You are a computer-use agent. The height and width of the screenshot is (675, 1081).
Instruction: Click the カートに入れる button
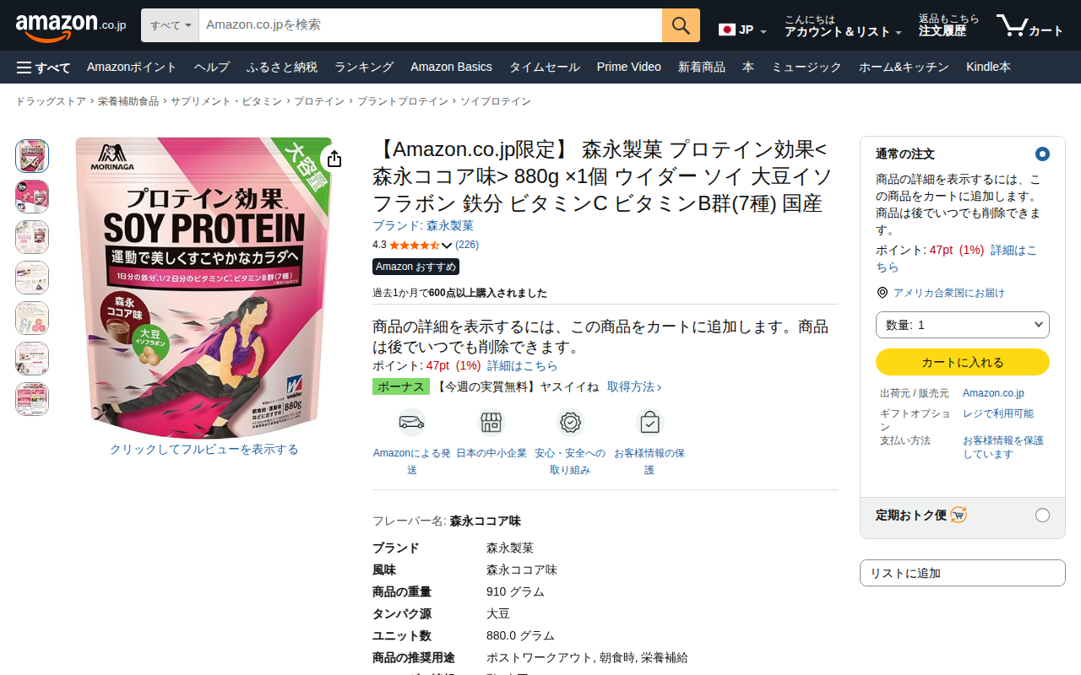click(963, 362)
